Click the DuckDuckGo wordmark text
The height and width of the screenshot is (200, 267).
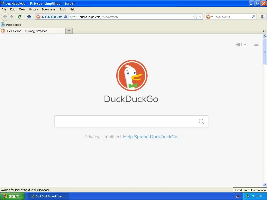(x=131, y=99)
